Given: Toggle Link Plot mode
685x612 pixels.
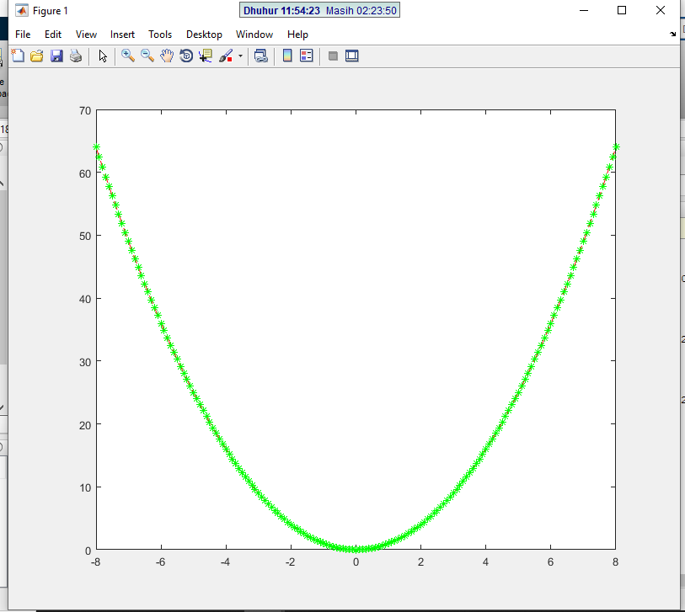Looking at the screenshot, I should point(261,56).
